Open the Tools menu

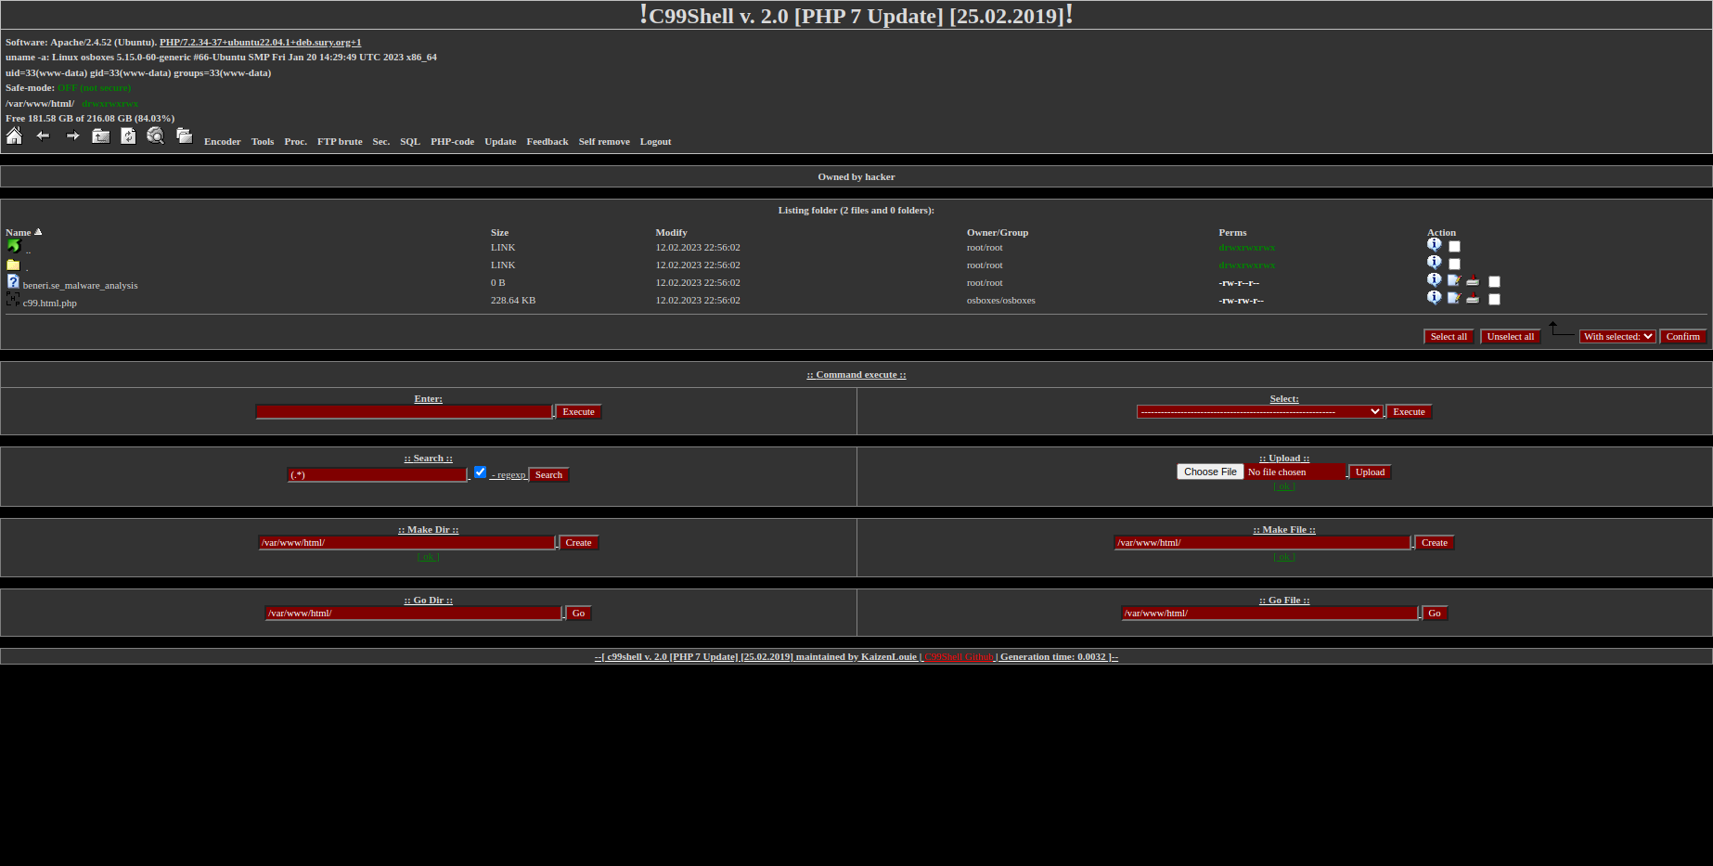(263, 142)
